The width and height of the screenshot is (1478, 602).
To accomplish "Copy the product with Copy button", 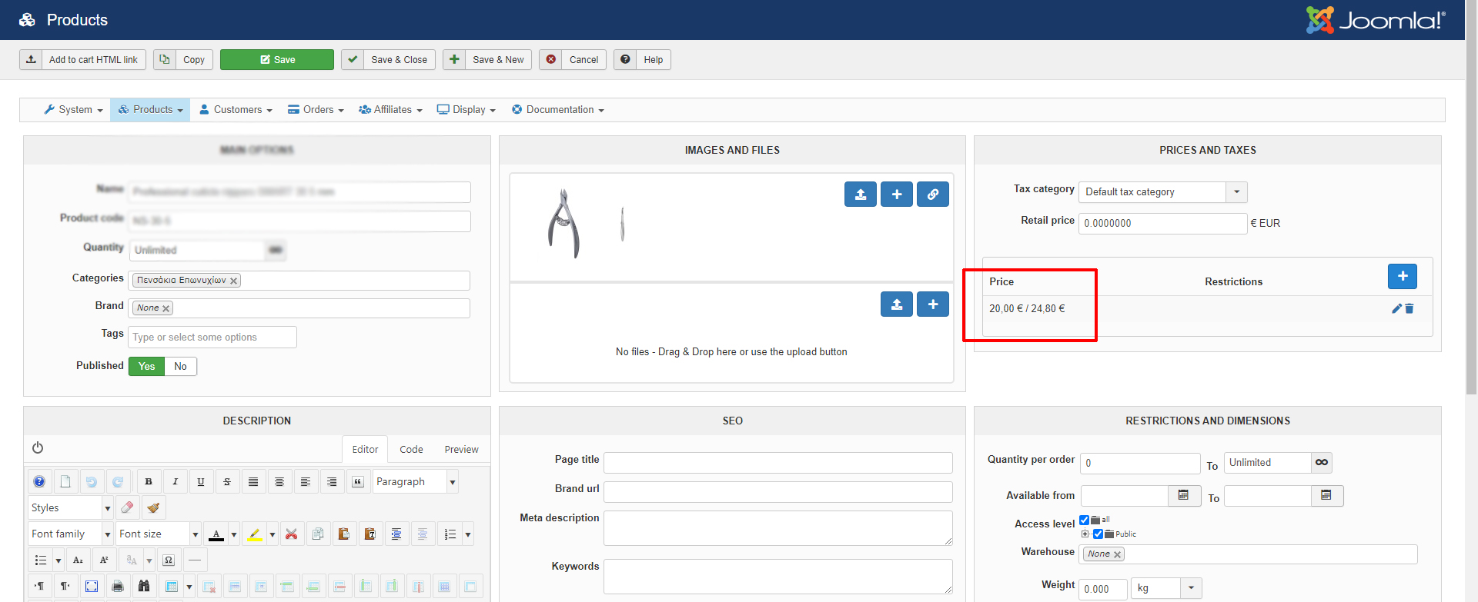I will pos(183,60).
